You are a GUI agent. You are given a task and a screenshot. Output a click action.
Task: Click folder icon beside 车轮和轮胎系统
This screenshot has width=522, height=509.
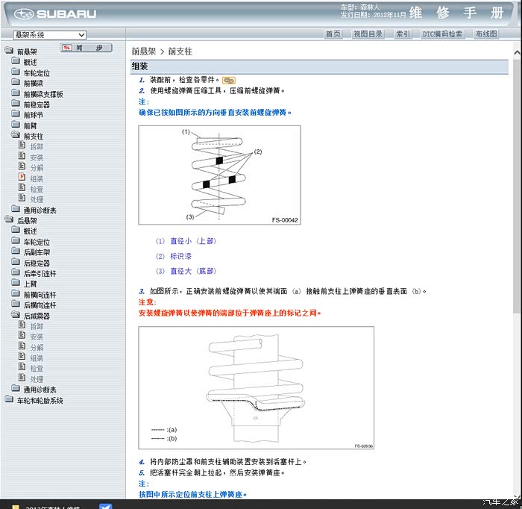(x=9, y=401)
